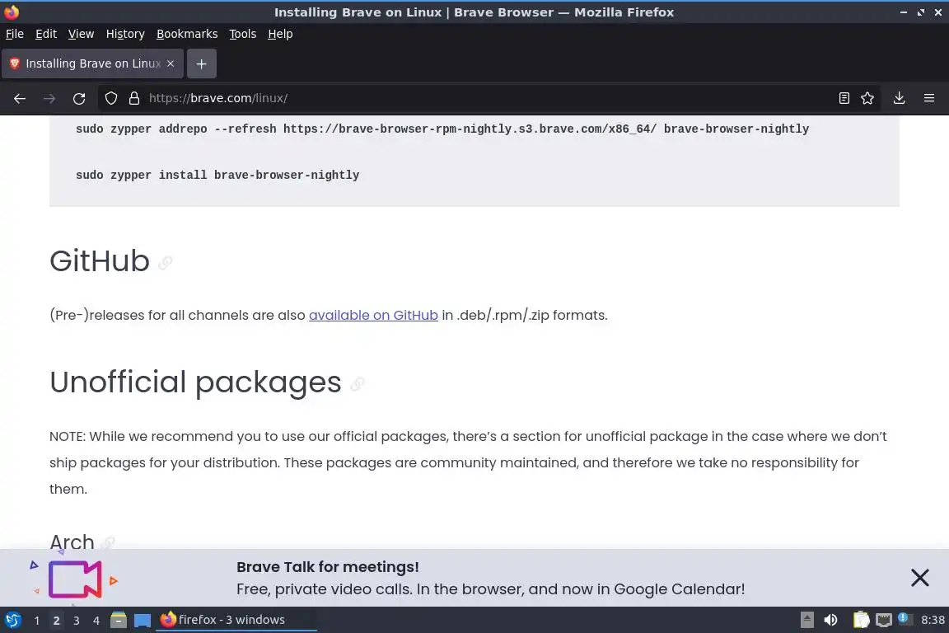Click the Brave Talk for meetings headline

tap(327, 567)
